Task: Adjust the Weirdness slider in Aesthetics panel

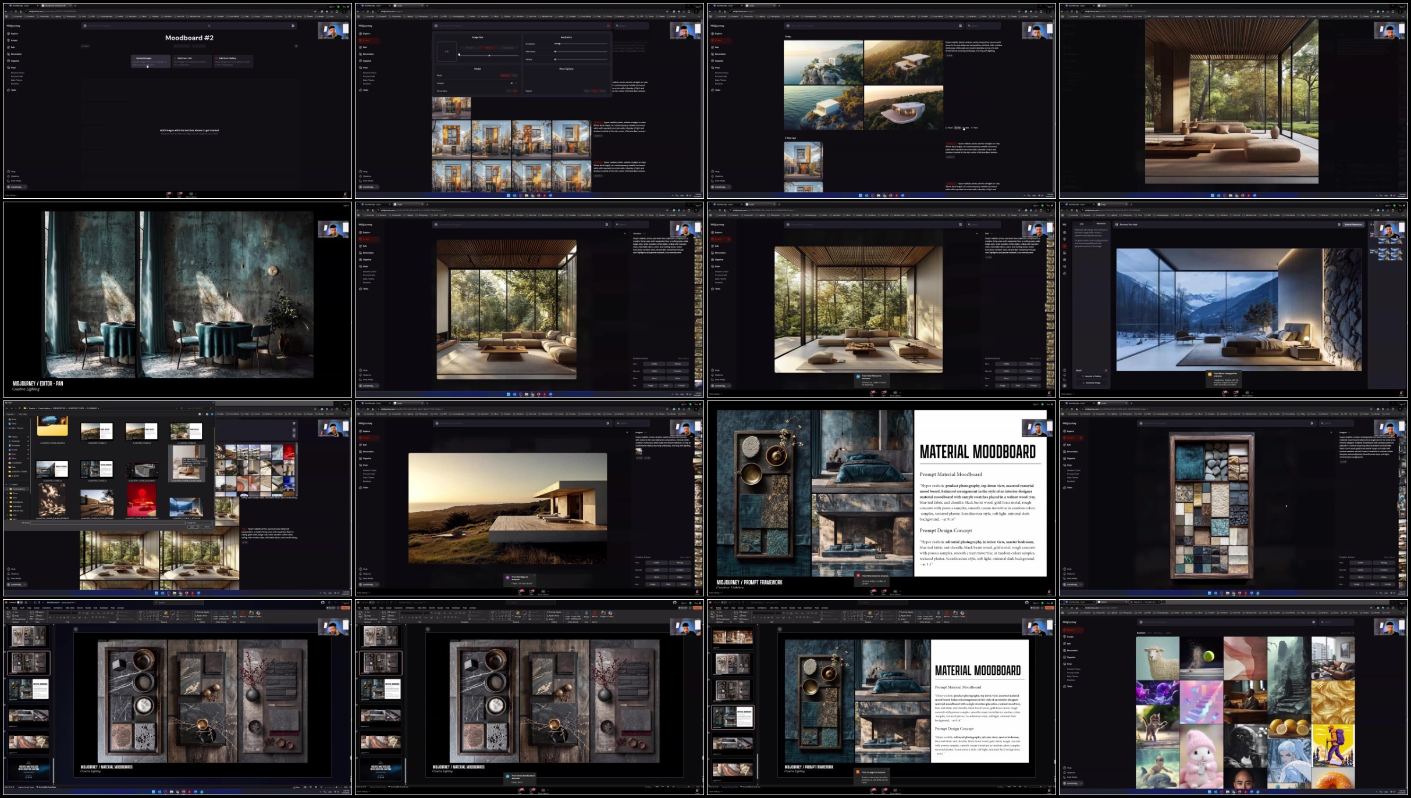Action: (581, 52)
